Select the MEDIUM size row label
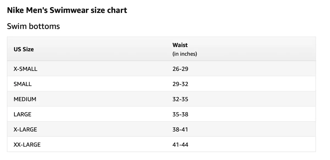 [x=25, y=99]
